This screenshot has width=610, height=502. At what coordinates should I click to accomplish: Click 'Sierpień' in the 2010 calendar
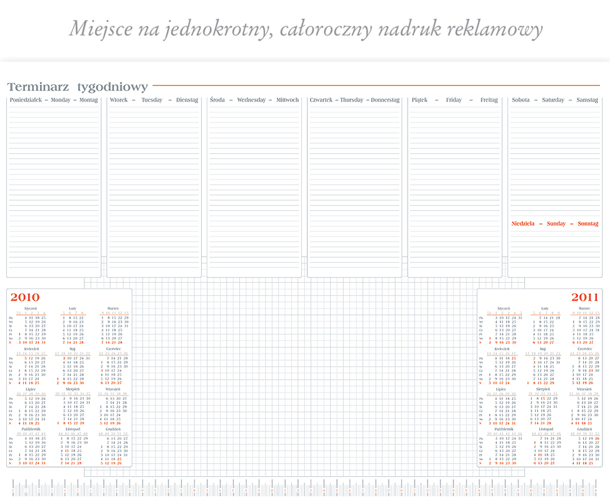(x=73, y=389)
